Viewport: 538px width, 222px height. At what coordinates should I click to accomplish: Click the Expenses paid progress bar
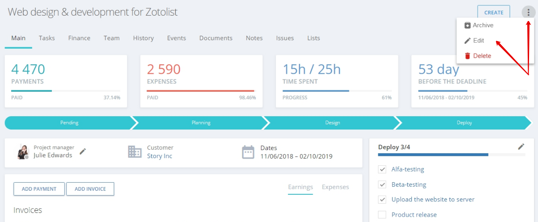[201, 91]
